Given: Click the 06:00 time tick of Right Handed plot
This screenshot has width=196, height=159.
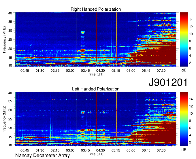Looking at the screenshot, I should (x=131, y=71).
